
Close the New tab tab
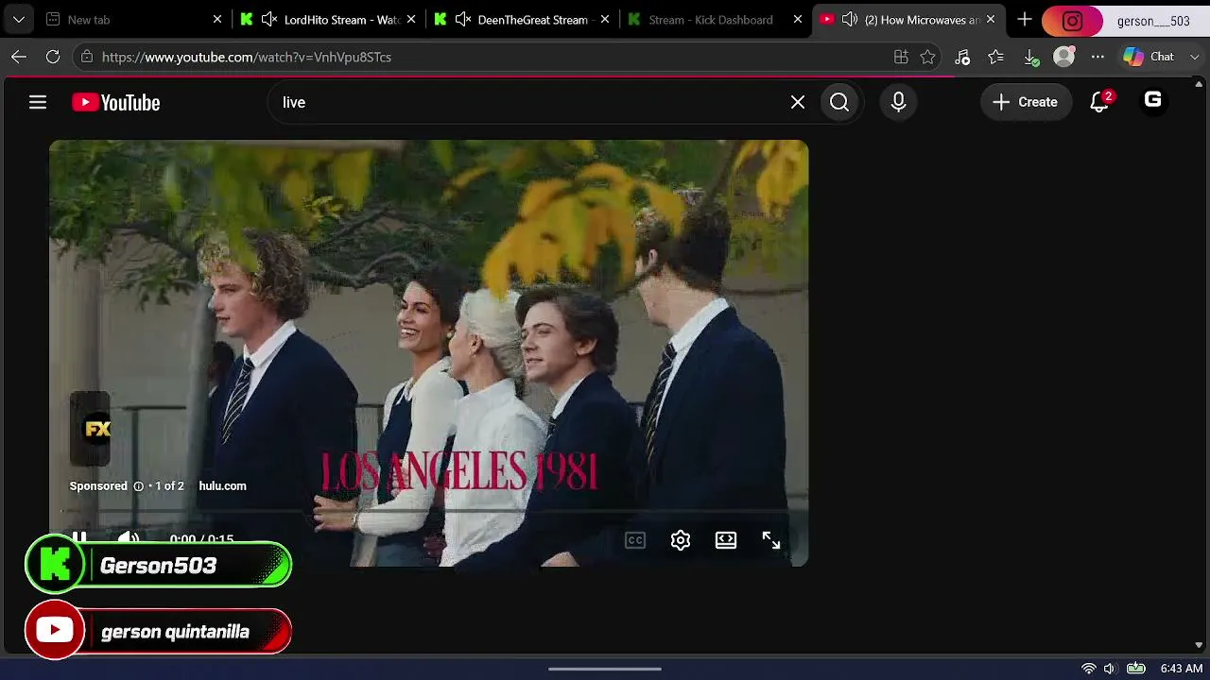point(217,20)
